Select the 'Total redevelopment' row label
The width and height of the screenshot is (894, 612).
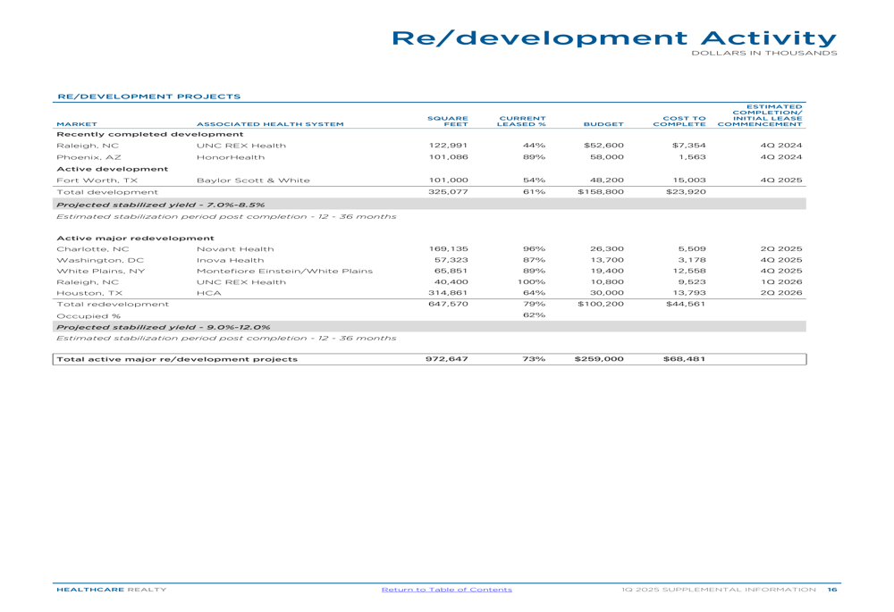pos(113,305)
